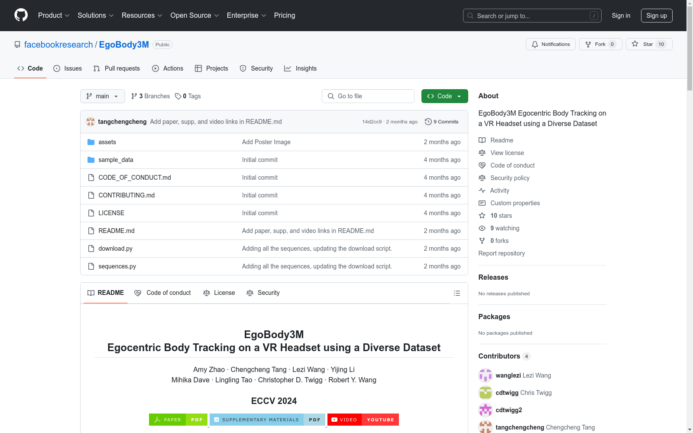Click the scales icon beside Security policy
Image resolution: width=693 pixels, height=433 pixels.
click(x=482, y=178)
